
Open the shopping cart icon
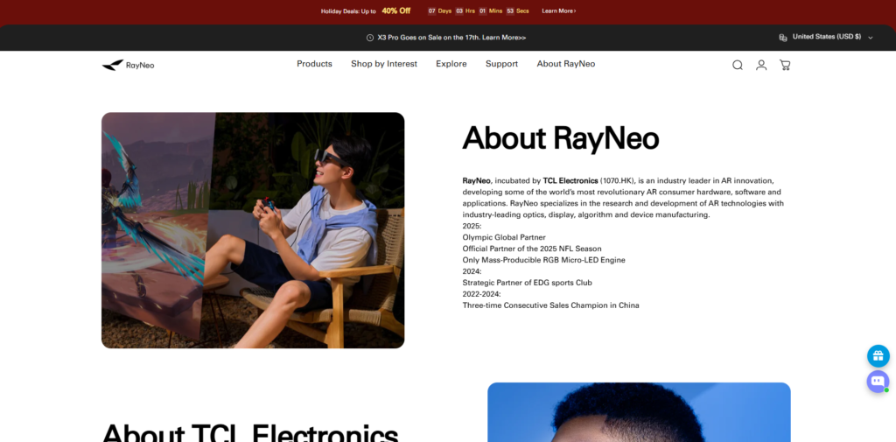785,65
